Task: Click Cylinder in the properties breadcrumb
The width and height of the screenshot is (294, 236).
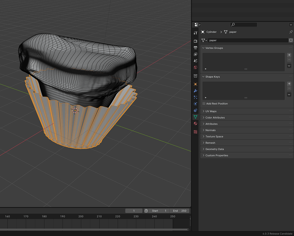Action: point(211,32)
